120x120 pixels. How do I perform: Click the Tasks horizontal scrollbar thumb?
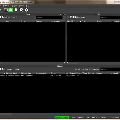click(73, 63)
